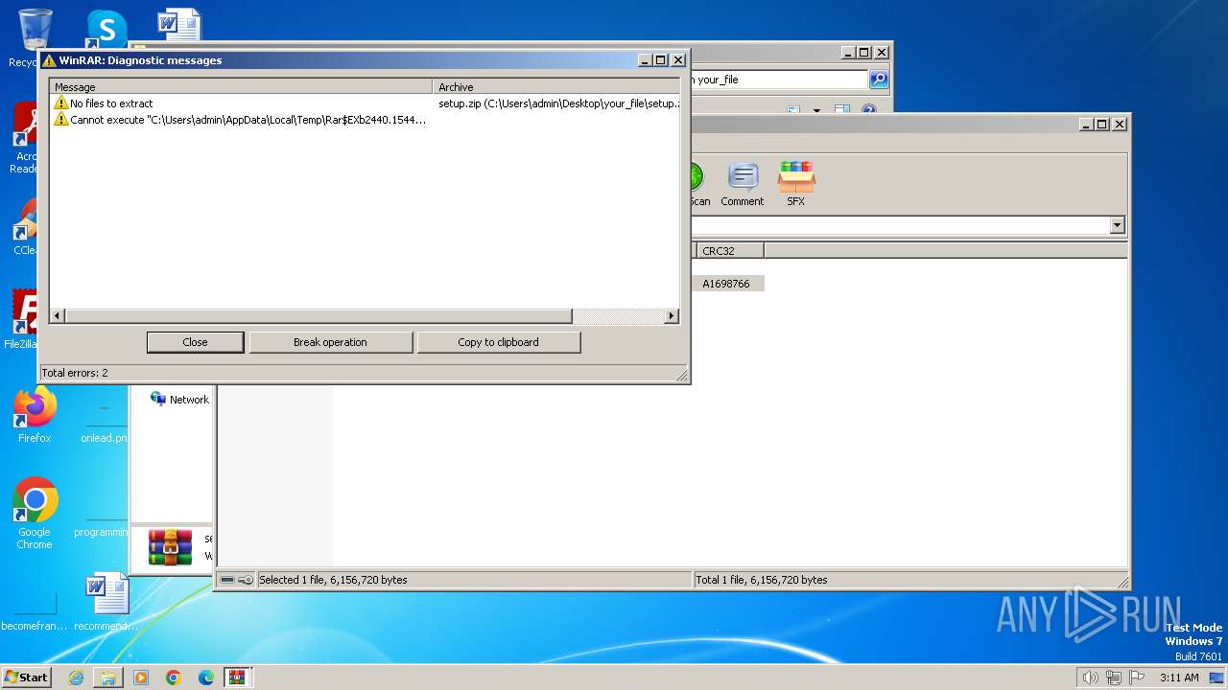This screenshot has height=690, width=1228.
Task: Click the SFX toolbar icon in WinRAR
Action: coord(796,184)
